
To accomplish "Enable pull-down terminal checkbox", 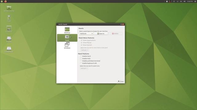I will 81,61.
